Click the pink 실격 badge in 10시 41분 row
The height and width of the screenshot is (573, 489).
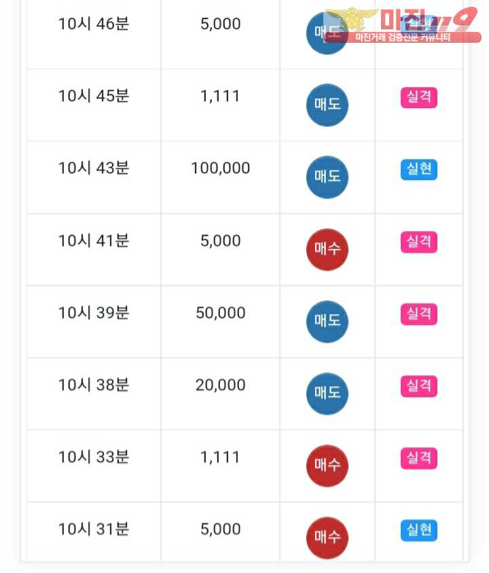click(x=419, y=242)
